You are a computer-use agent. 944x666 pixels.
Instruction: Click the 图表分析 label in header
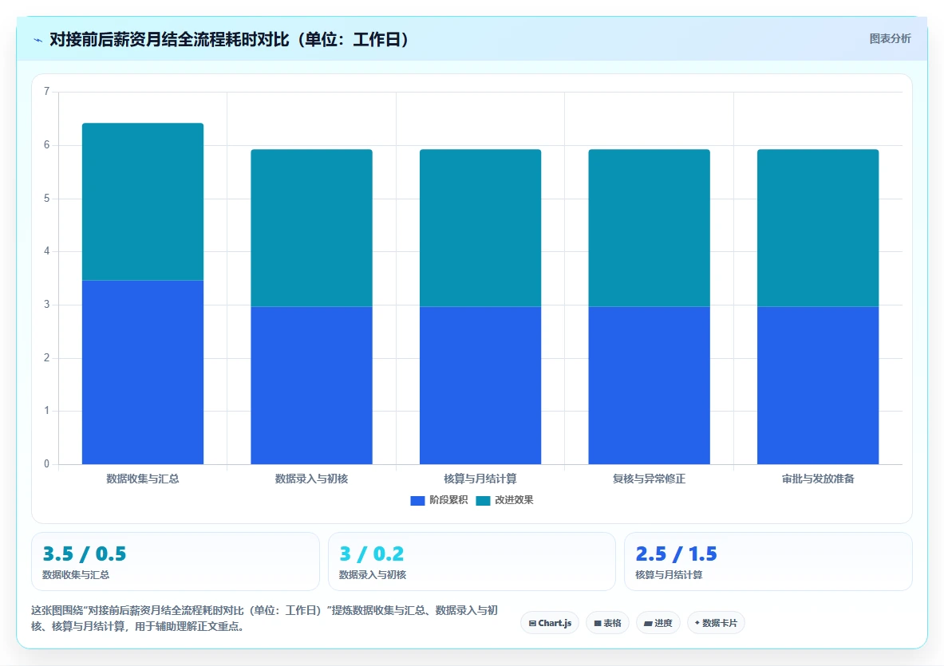pos(890,38)
